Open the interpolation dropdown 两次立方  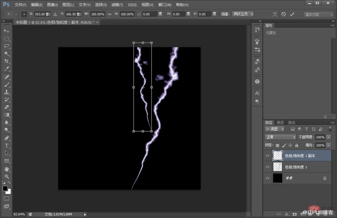click(x=243, y=14)
